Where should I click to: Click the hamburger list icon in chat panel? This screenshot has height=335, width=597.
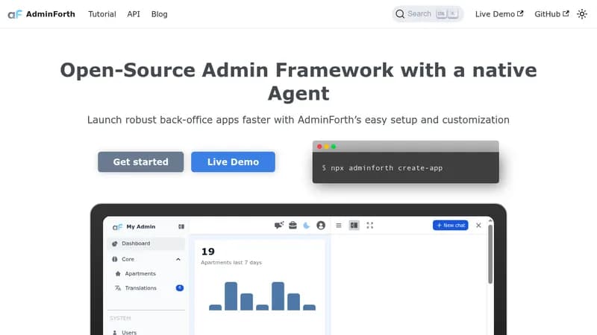click(339, 226)
